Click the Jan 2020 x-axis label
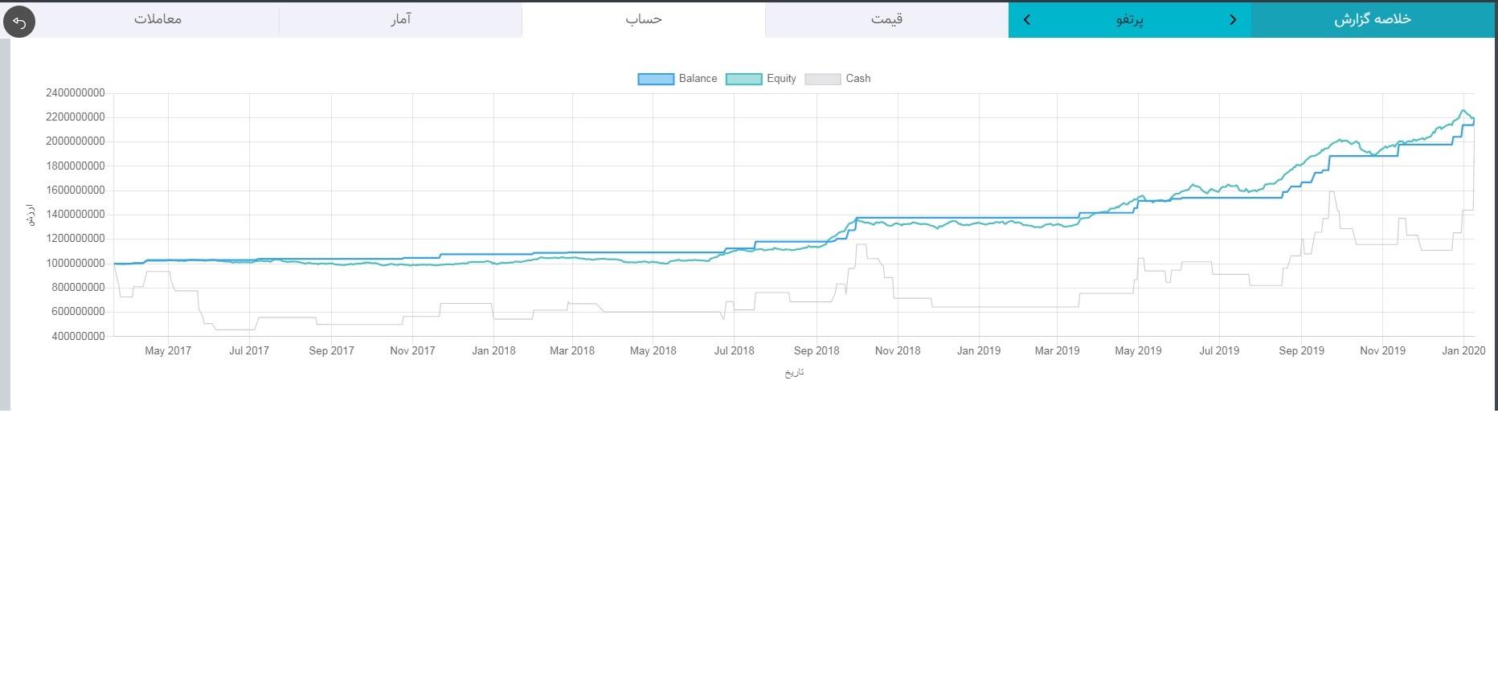The width and height of the screenshot is (1498, 700). click(x=1463, y=351)
